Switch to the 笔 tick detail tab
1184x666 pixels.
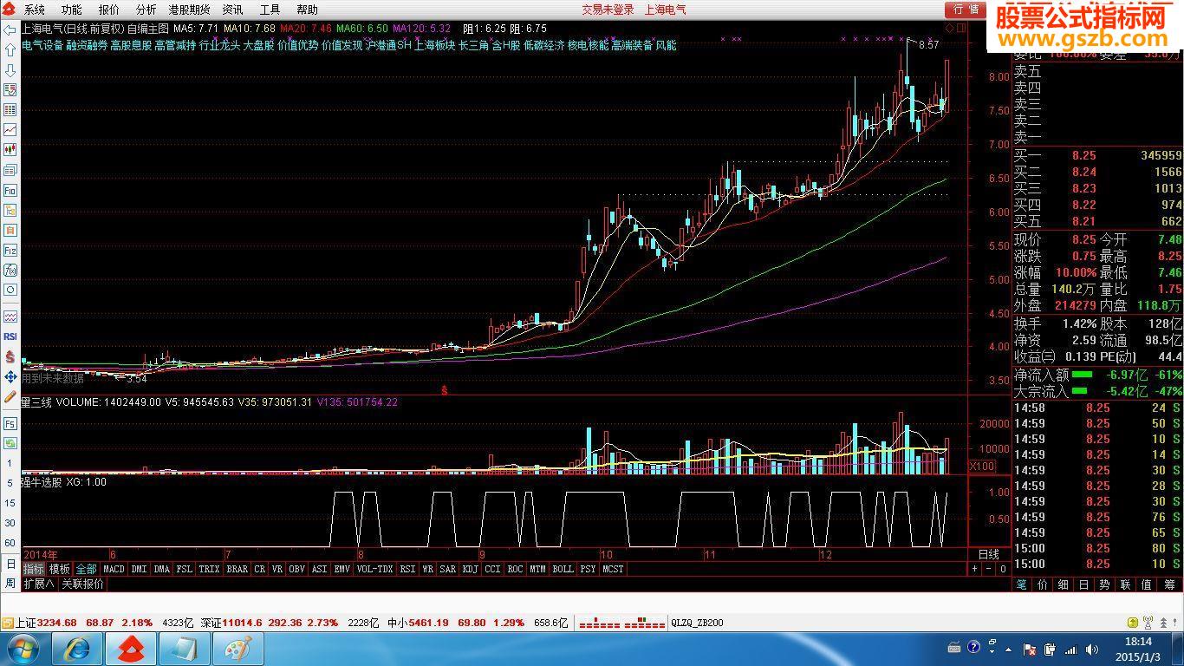click(x=1022, y=584)
